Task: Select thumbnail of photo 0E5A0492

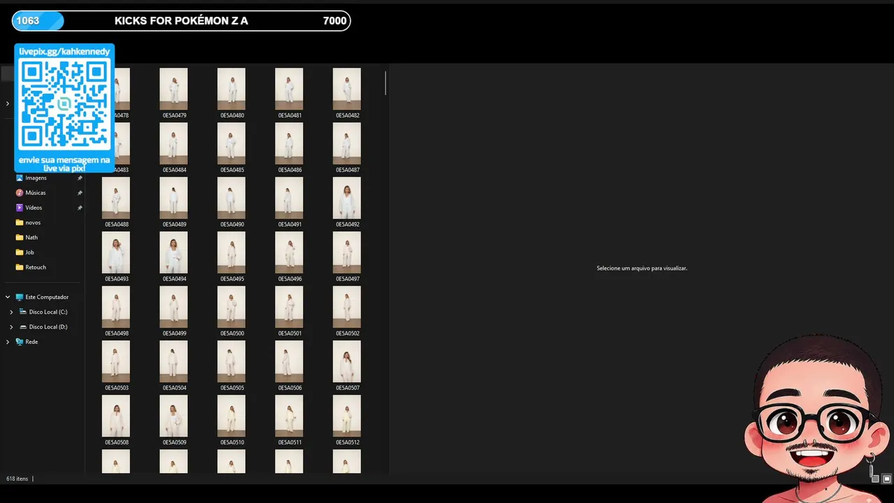Action: [347, 198]
